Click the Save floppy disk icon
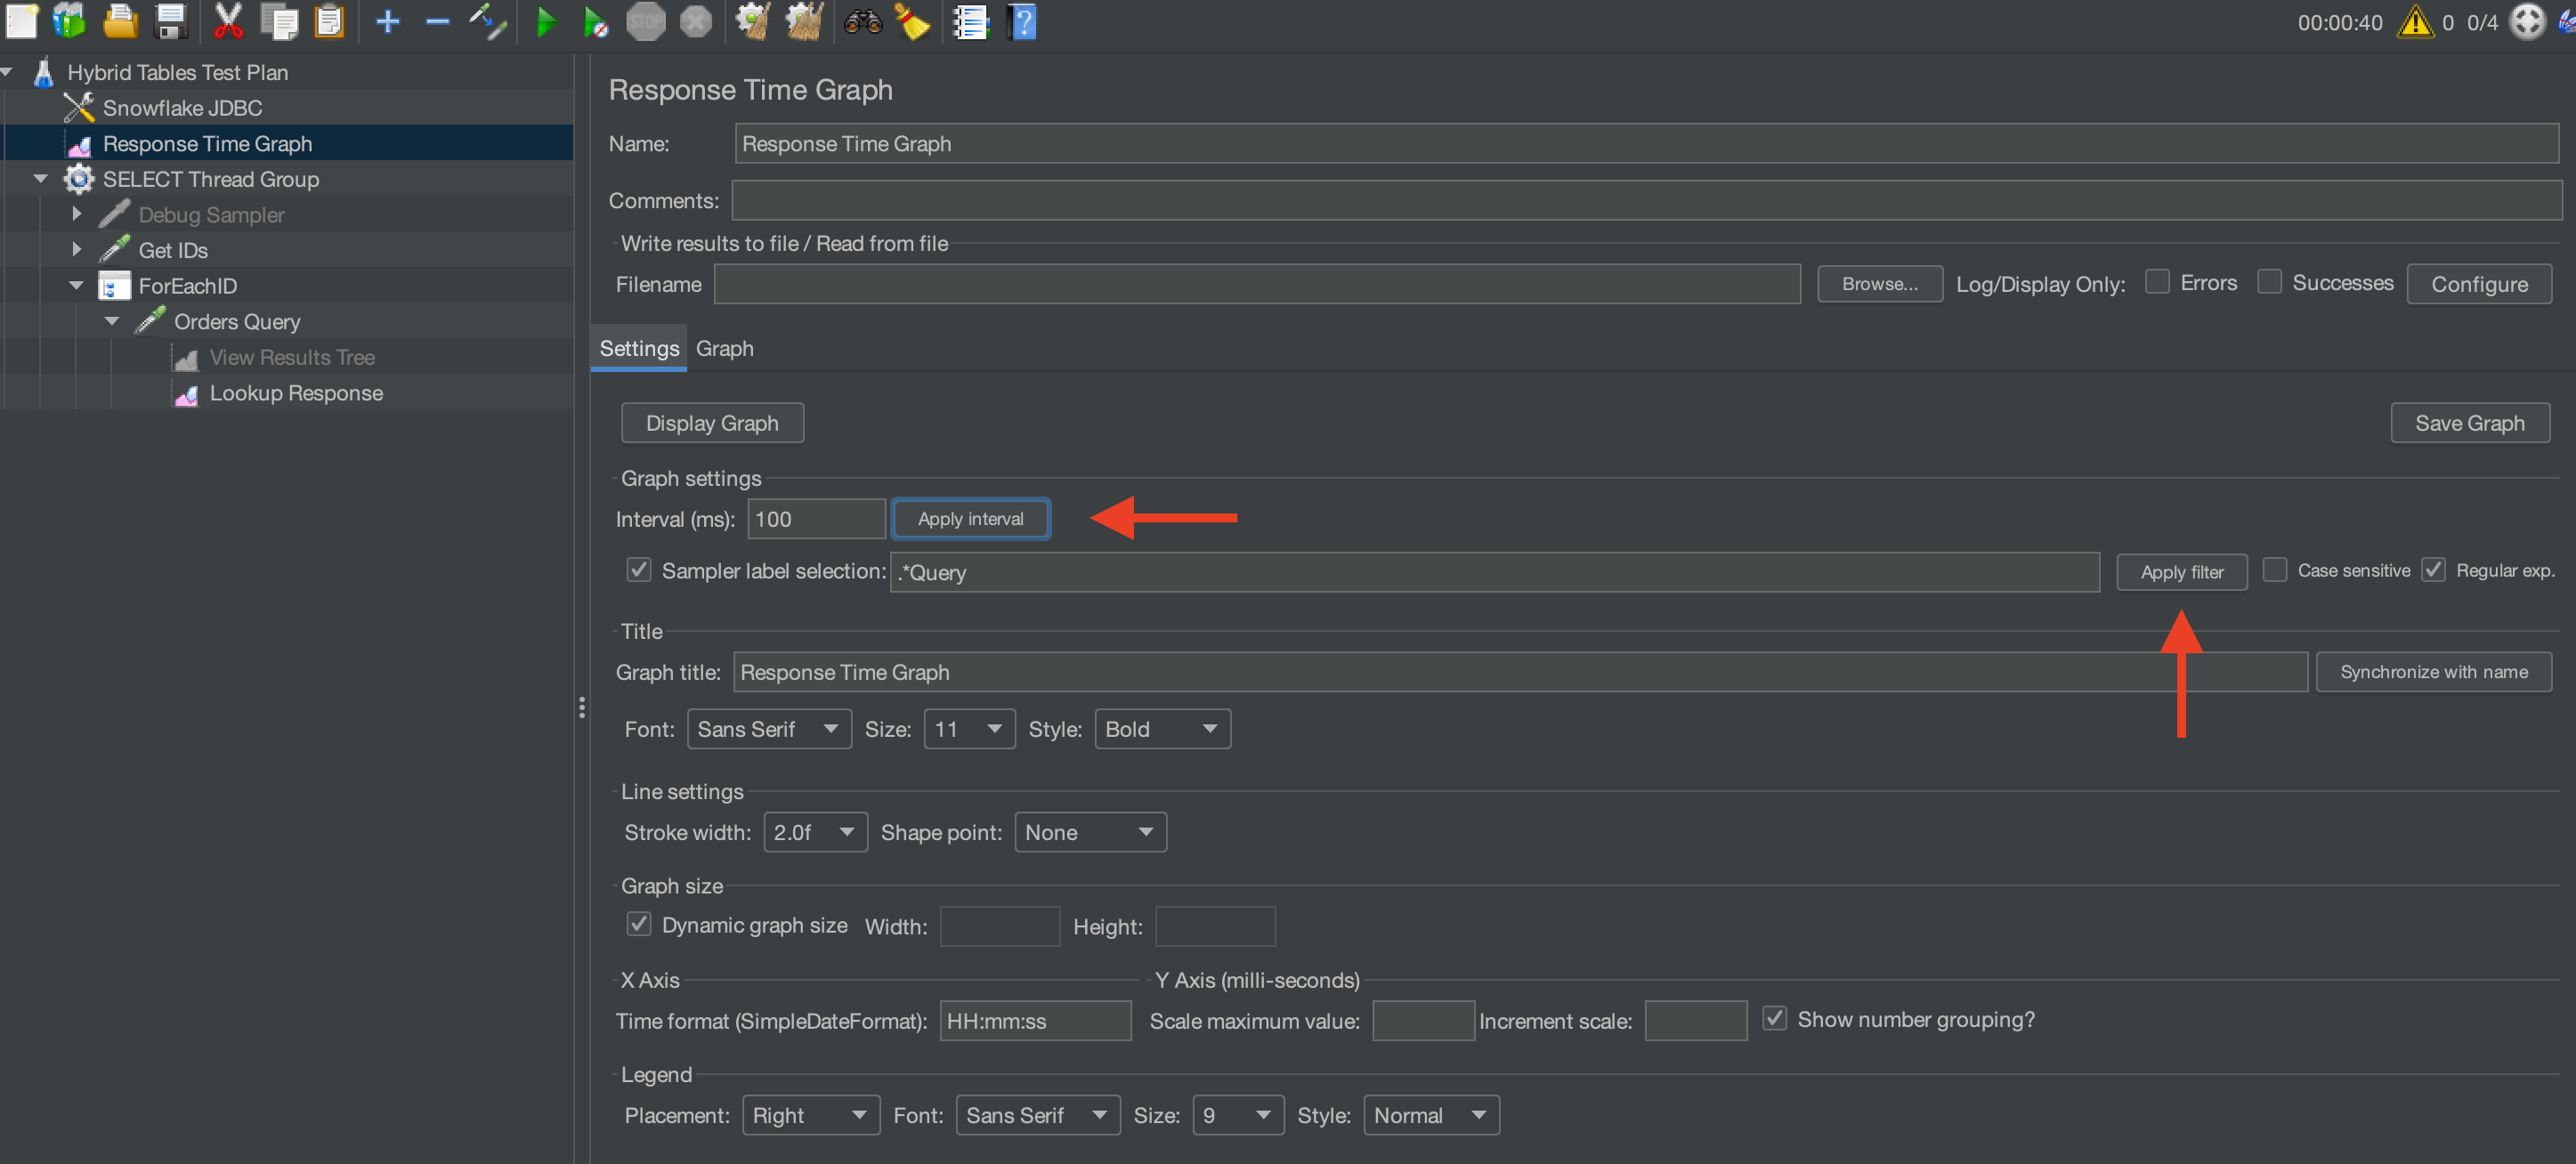The width and height of the screenshot is (2576, 1164). point(172,21)
